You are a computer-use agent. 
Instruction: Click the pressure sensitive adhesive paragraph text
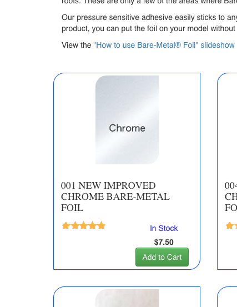149,23
